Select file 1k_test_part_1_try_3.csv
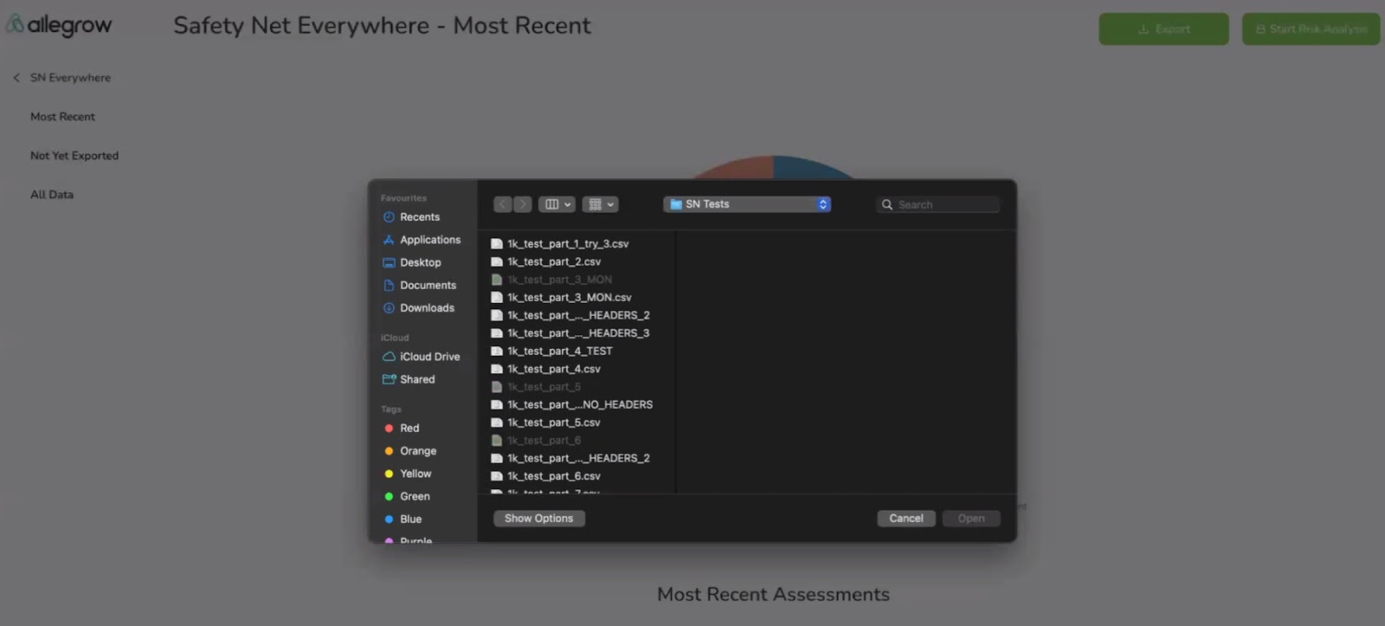This screenshot has width=1385, height=626. (x=568, y=244)
